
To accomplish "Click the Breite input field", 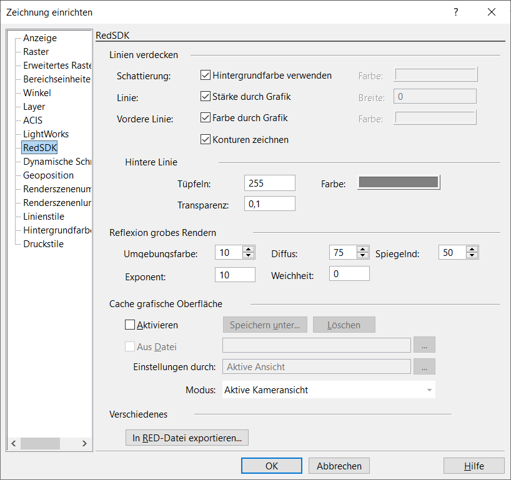I will tap(435, 96).
